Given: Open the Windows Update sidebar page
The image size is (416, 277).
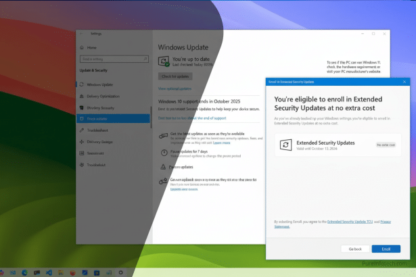Looking at the screenshot, I should pos(113,84).
